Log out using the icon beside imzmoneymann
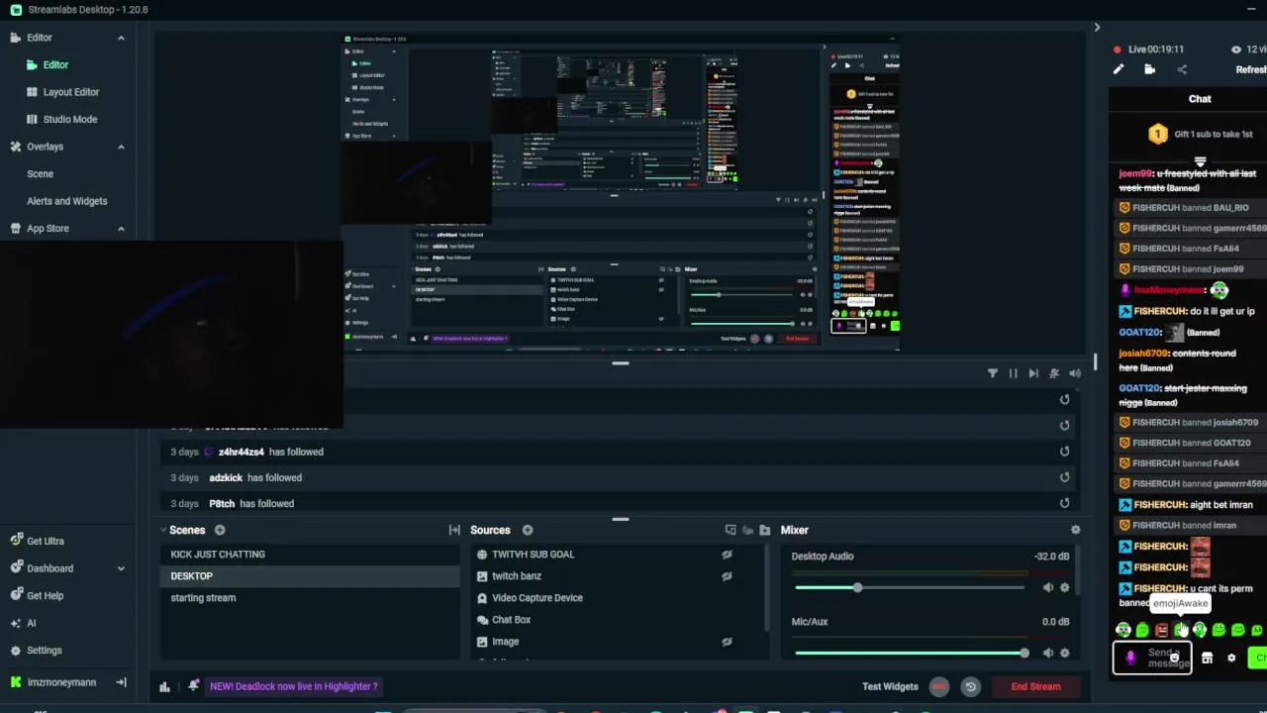The height and width of the screenshot is (713, 1267). point(121,682)
